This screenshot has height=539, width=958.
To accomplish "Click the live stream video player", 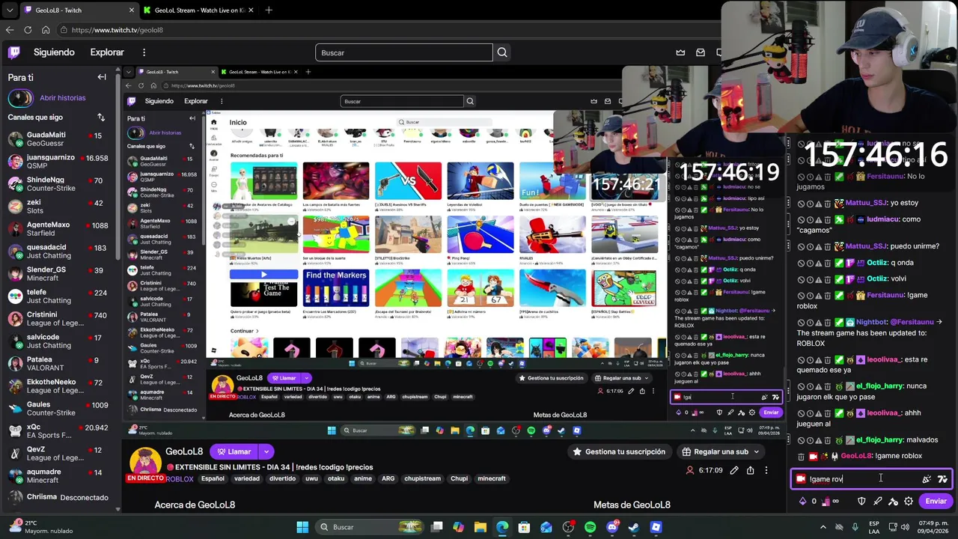I will (x=454, y=251).
